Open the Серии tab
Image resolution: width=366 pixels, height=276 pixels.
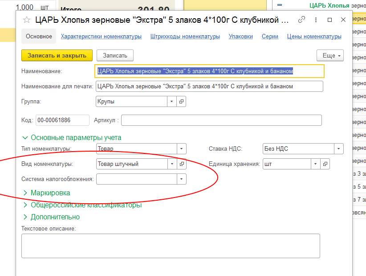tap(270, 37)
